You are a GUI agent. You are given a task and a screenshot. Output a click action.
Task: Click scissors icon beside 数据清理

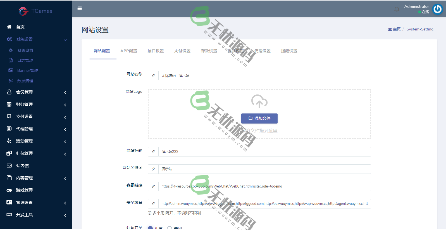tap(11, 81)
